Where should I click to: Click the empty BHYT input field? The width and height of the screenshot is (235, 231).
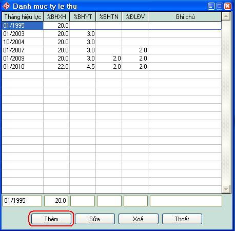pos(83,201)
